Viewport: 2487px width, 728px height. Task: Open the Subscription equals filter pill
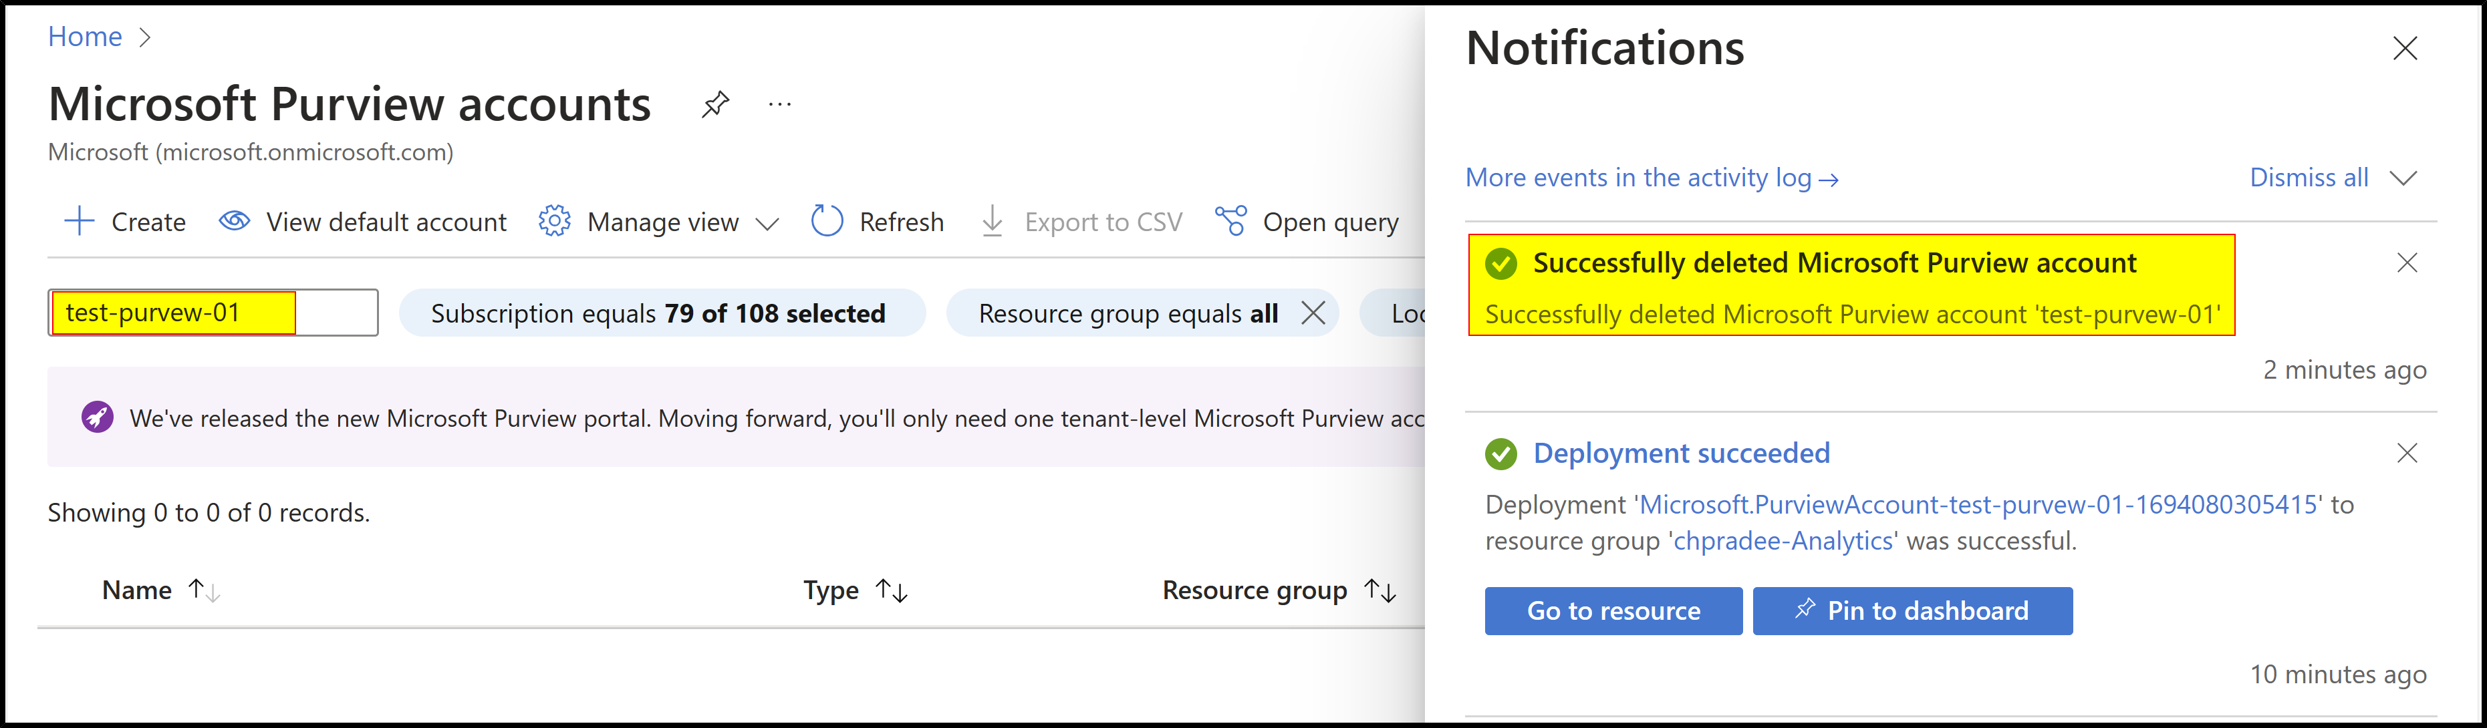click(x=662, y=313)
